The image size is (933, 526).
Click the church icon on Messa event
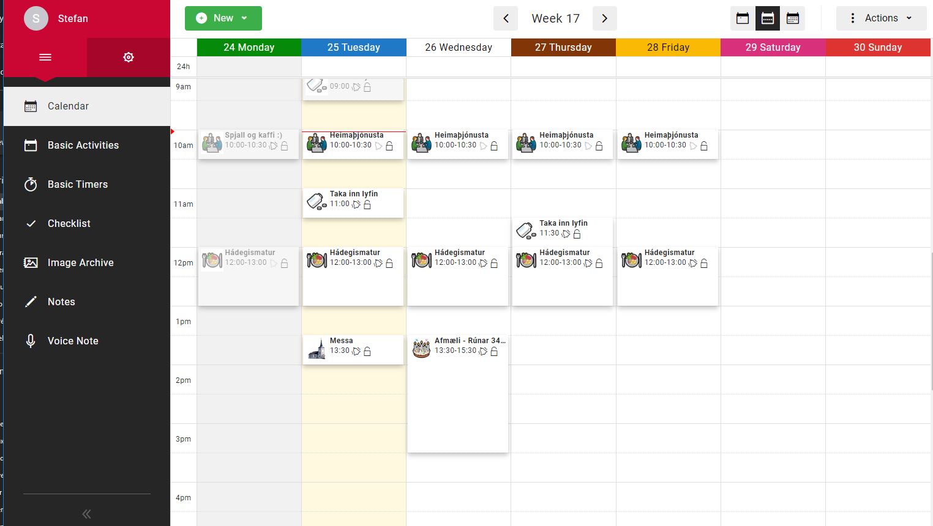click(317, 349)
